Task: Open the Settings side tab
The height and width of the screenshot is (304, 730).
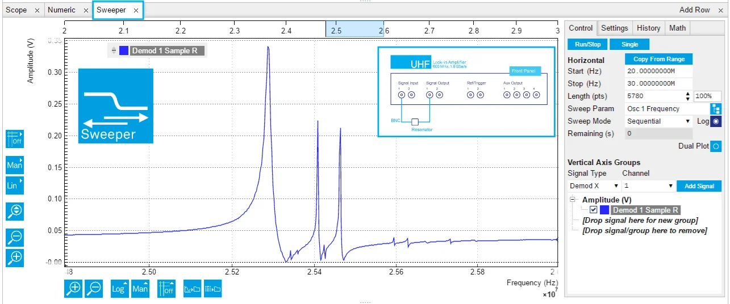Action: point(615,28)
